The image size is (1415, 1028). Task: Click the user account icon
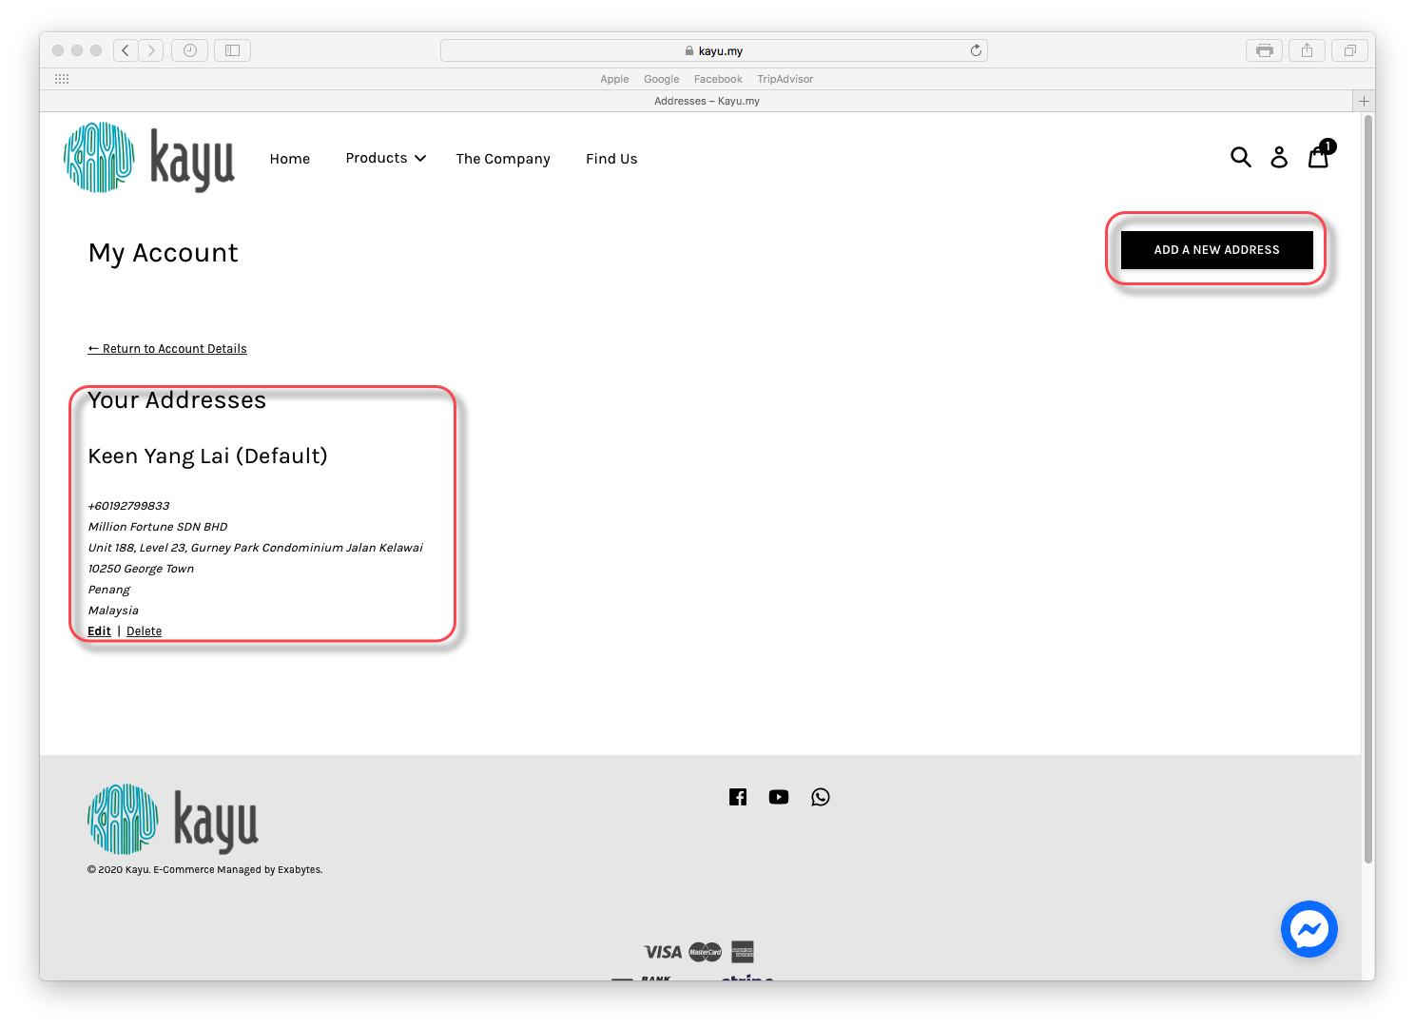[x=1279, y=157]
